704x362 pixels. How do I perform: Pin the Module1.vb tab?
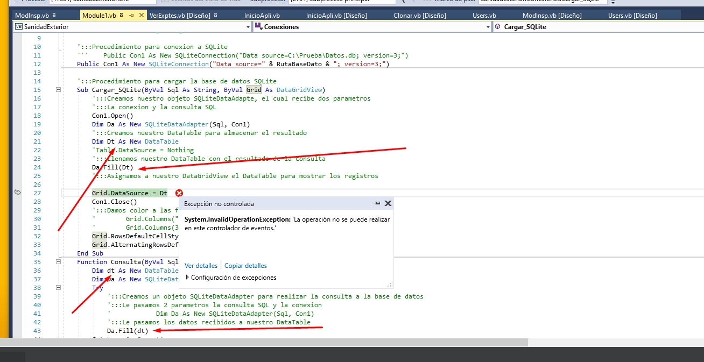(x=131, y=16)
